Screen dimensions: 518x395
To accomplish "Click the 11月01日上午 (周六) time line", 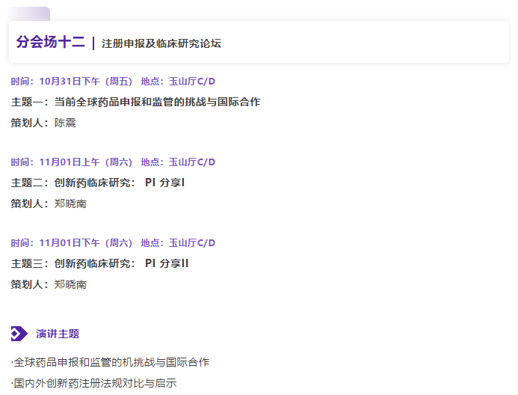I will coord(85,162).
